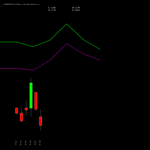The height and width of the screenshot is (150, 150).
Task: Click the high value H: 2.39
Action: pos(76,8)
